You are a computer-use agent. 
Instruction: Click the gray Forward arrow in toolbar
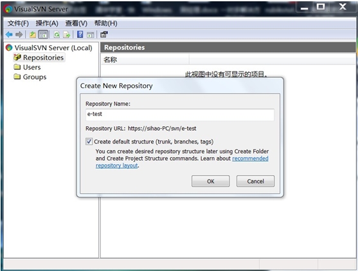[x=19, y=35]
